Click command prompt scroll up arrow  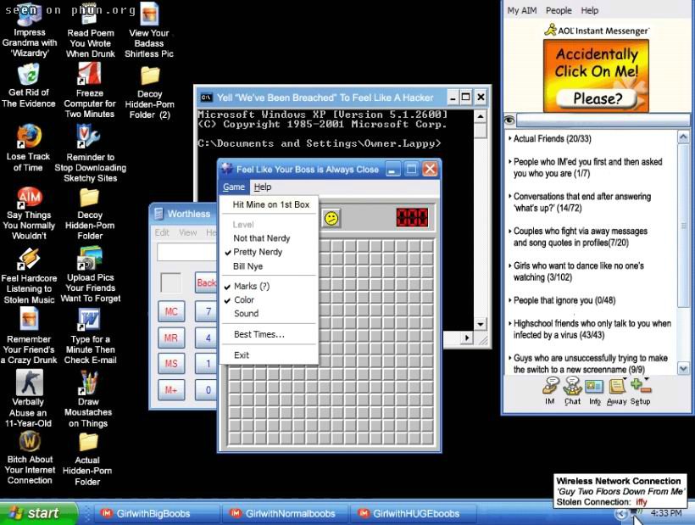pyautogui.click(x=480, y=116)
